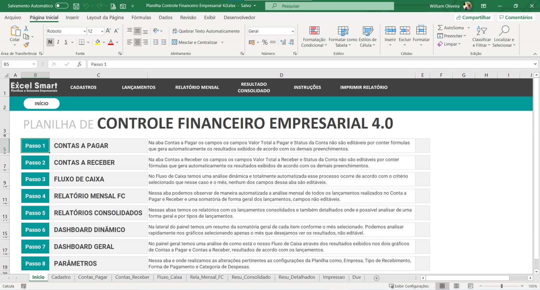540x290 pixels.
Task: Open the Fórmulas ribbon tab
Action: (x=141, y=18)
